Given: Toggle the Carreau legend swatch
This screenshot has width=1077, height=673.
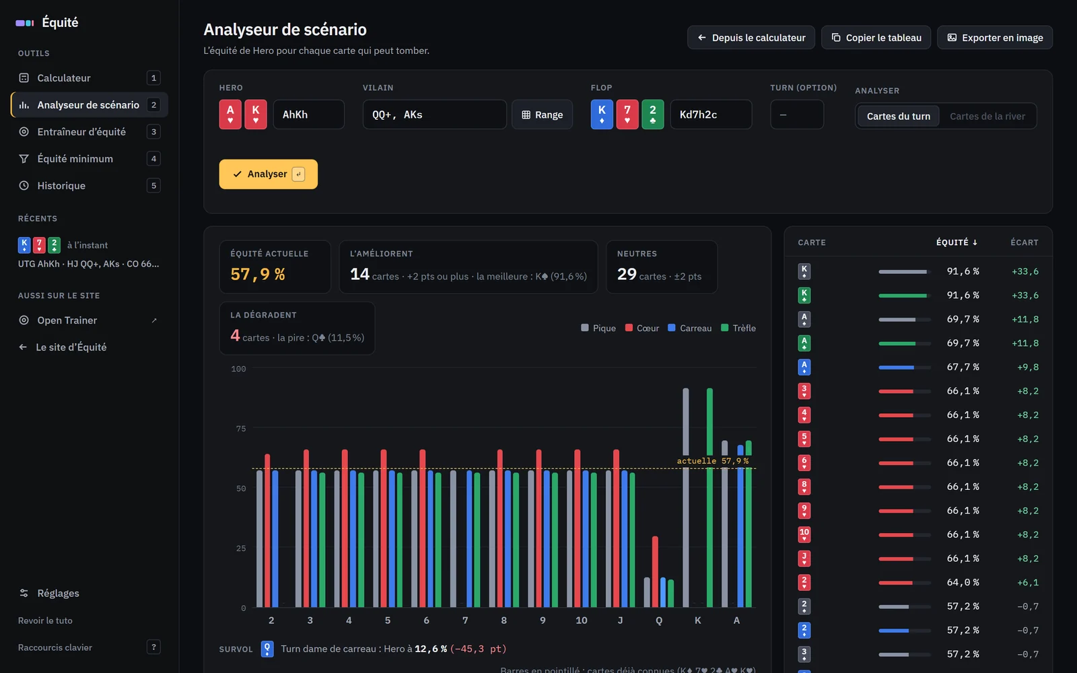Looking at the screenshot, I should tap(672, 328).
